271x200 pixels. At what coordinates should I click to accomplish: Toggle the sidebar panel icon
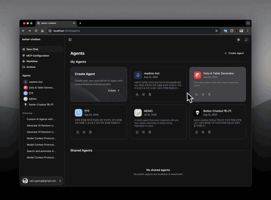70,40
